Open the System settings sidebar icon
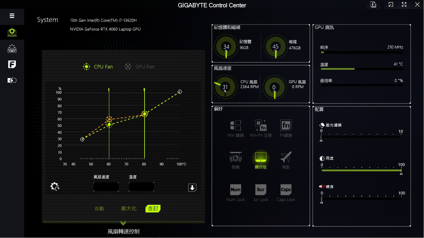 point(12,32)
